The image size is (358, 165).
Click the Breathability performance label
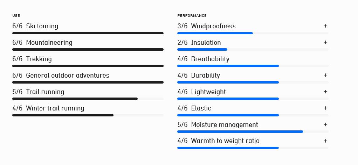click(210, 59)
